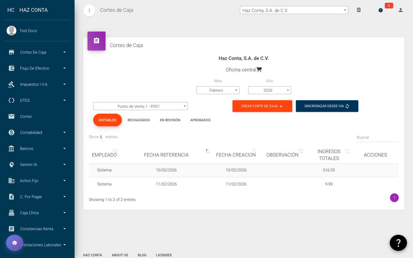This screenshot has width=413, height=258.
Task: Switch to the APROBADOS tab
Action: click(200, 120)
